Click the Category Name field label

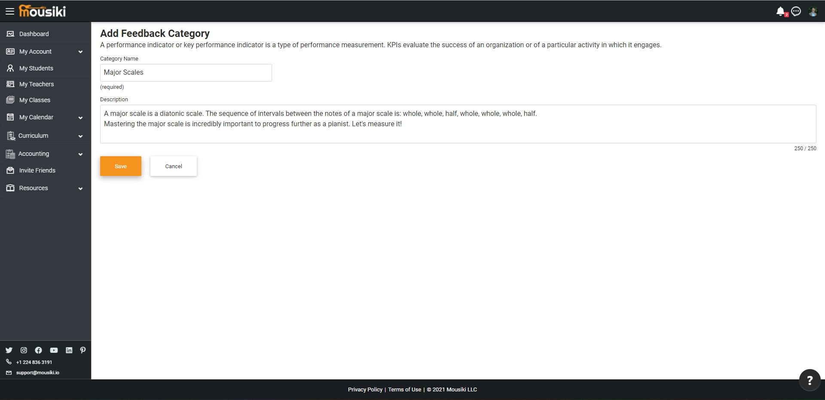(x=119, y=59)
